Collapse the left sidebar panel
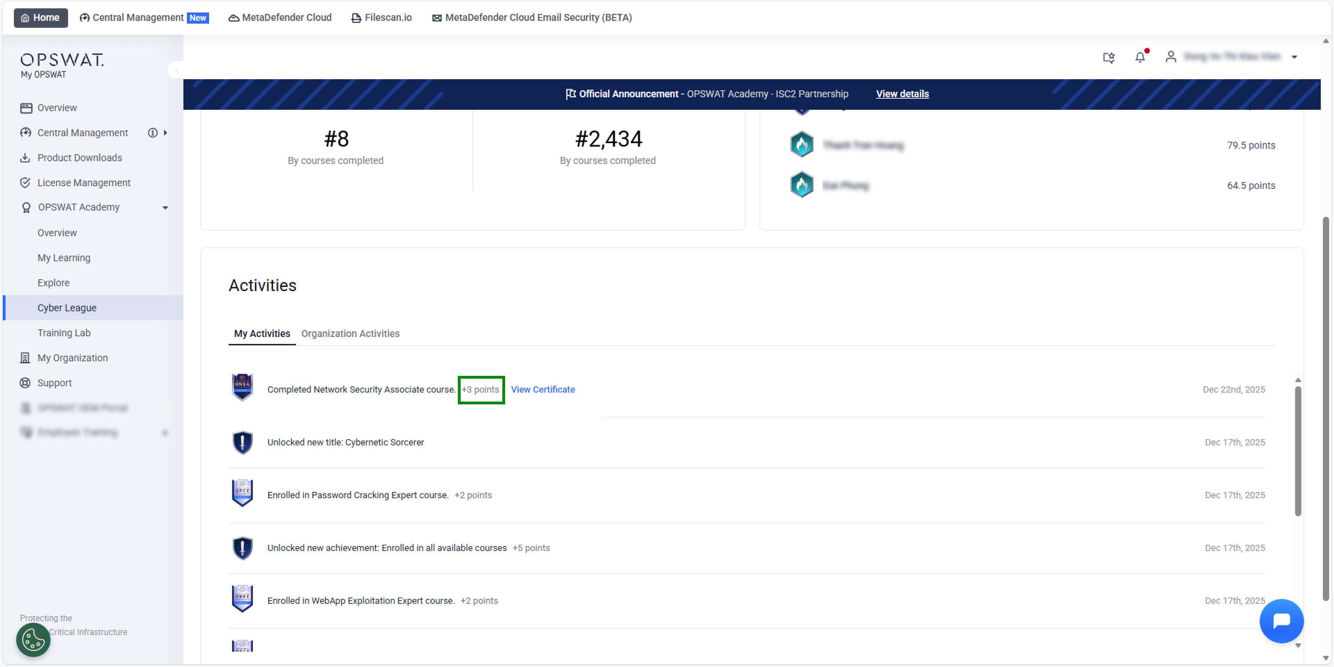This screenshot has width=1334, height=667. (175, 69)
